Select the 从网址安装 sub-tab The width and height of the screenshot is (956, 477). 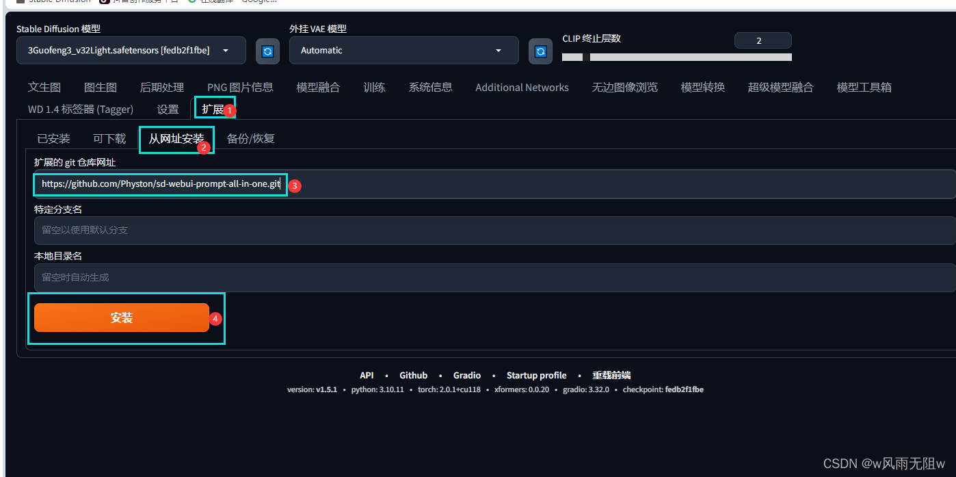[176, 138]
